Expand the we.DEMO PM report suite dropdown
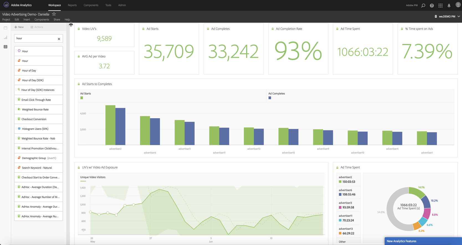 (447, 17)
